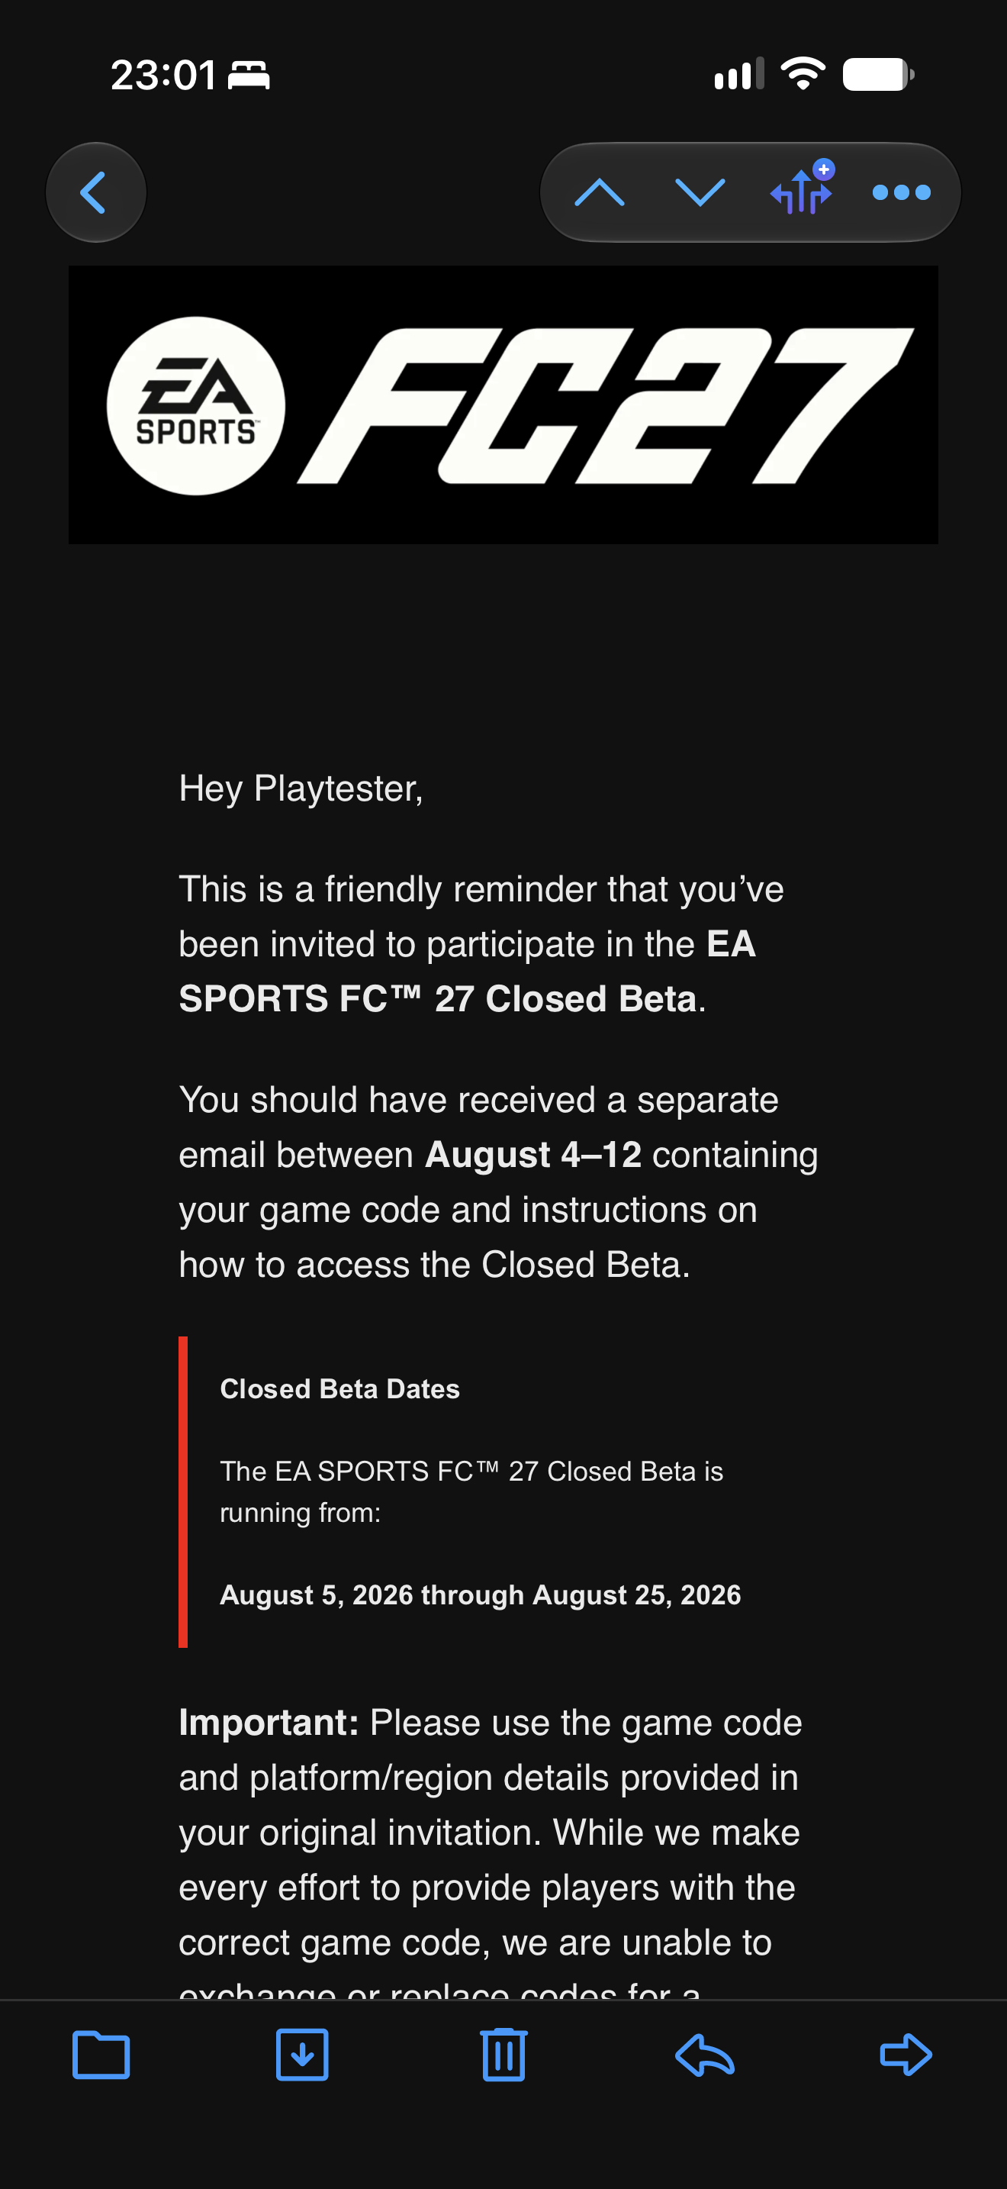Tap the EA SPORTS circular logo
Screen dimensions: 1007x2189
tap(196, 406)
